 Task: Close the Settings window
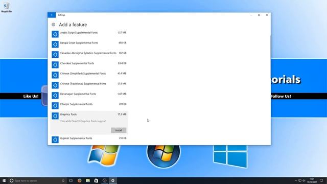[x=267, y=15]
